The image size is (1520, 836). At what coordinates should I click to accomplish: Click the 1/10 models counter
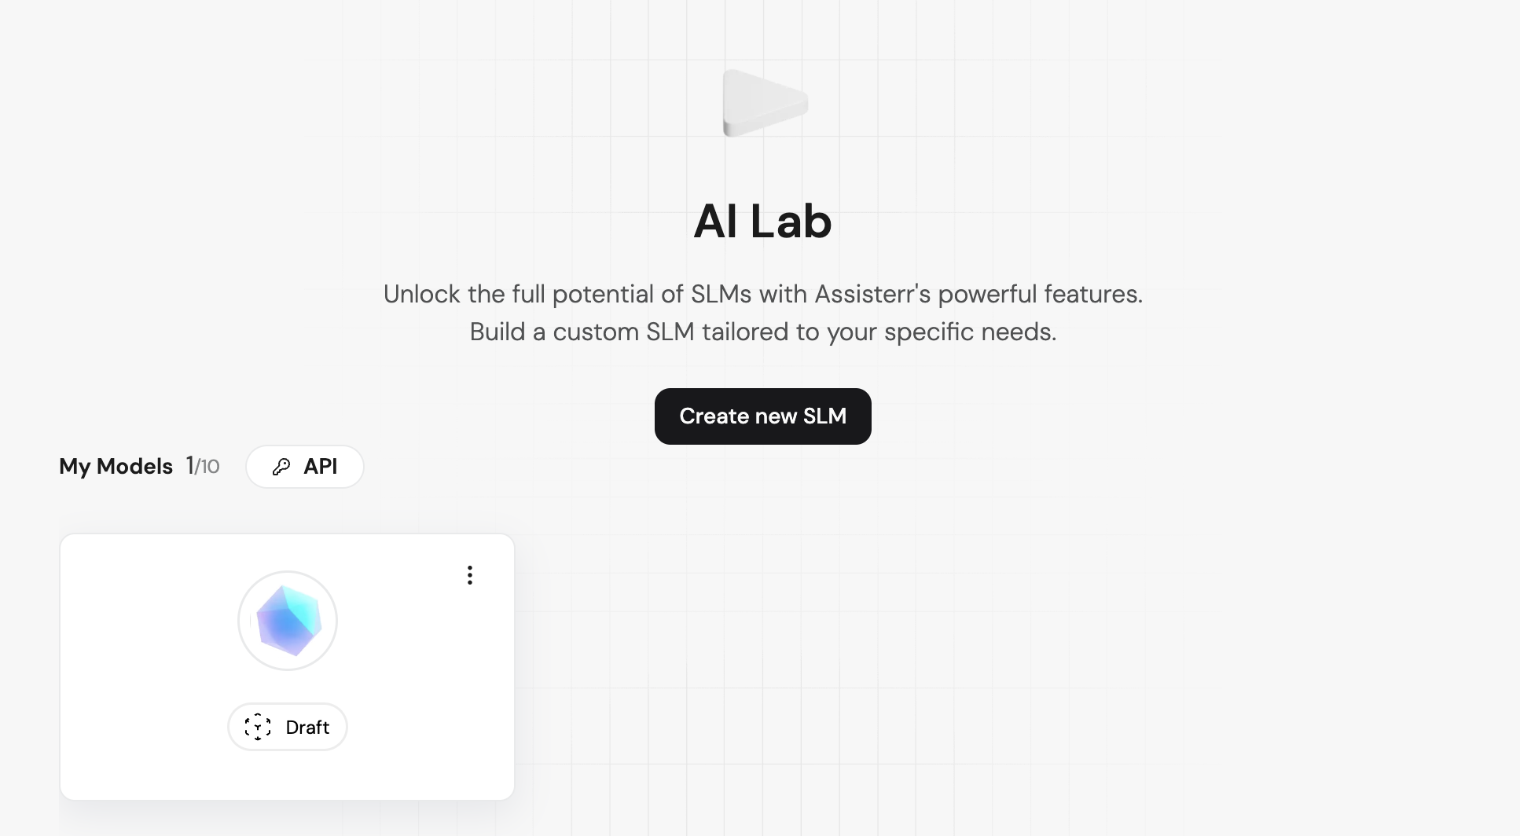(203, 467)
